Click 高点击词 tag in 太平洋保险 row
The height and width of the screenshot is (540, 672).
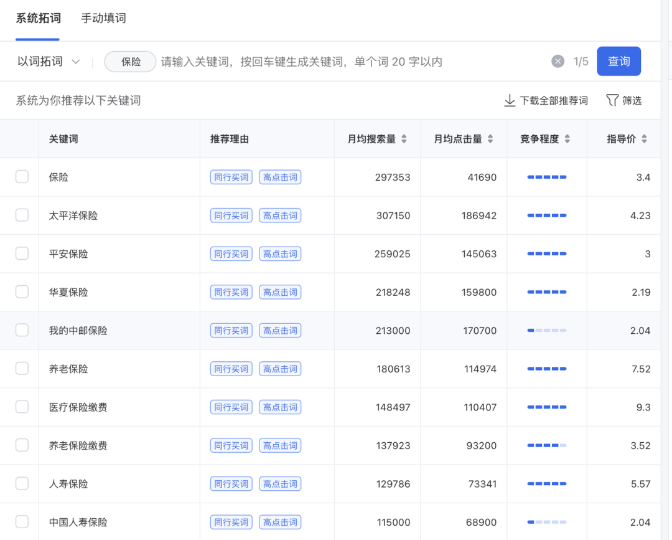click(280, 216)
